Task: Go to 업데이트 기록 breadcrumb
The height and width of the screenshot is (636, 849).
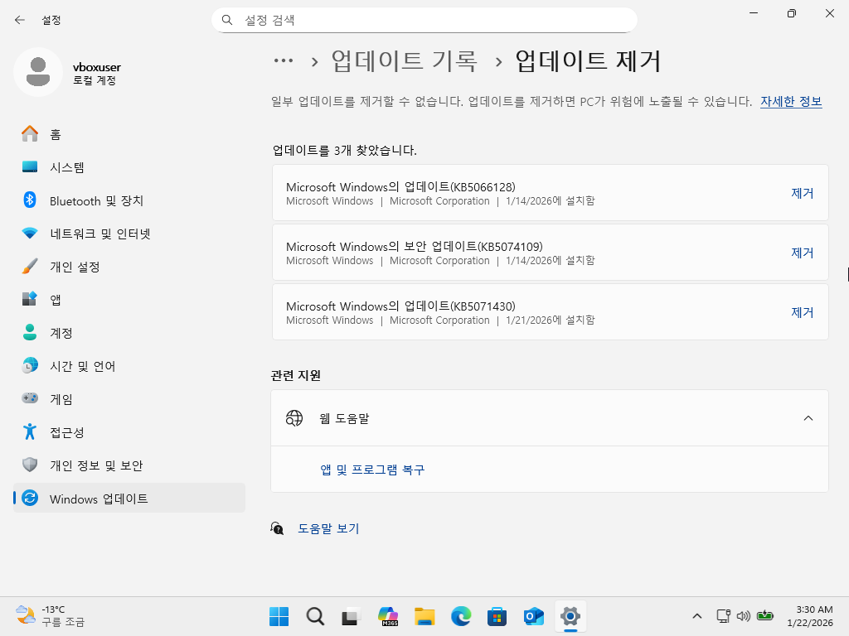Action: coord(404,60)
